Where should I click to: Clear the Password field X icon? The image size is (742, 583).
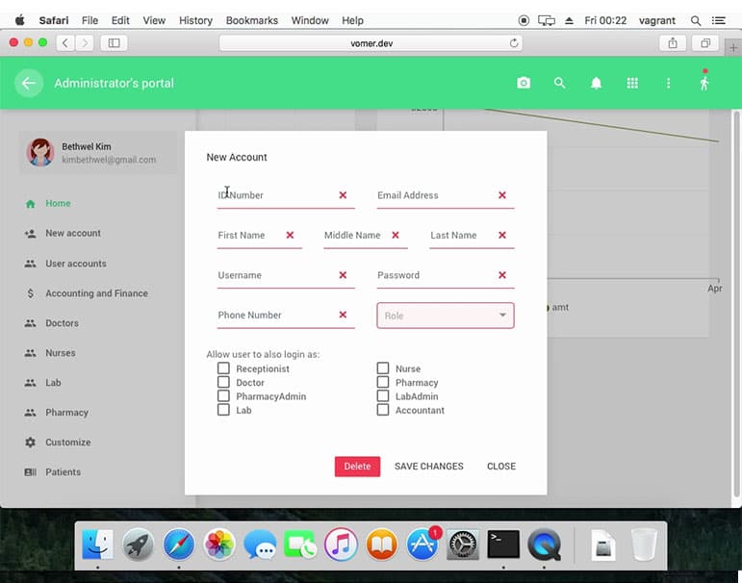coord(502,275)
